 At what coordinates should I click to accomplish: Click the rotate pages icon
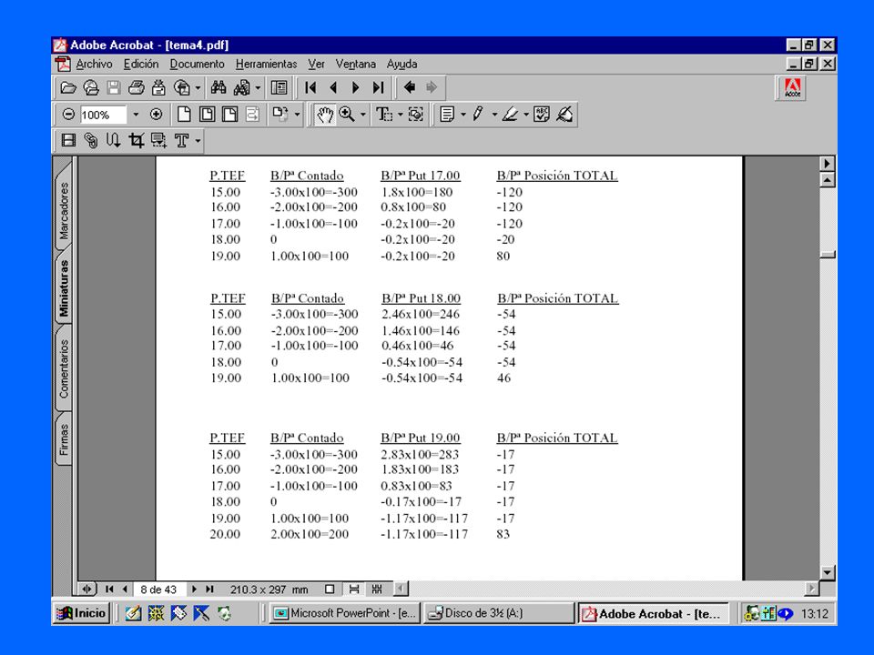[280, 115]
